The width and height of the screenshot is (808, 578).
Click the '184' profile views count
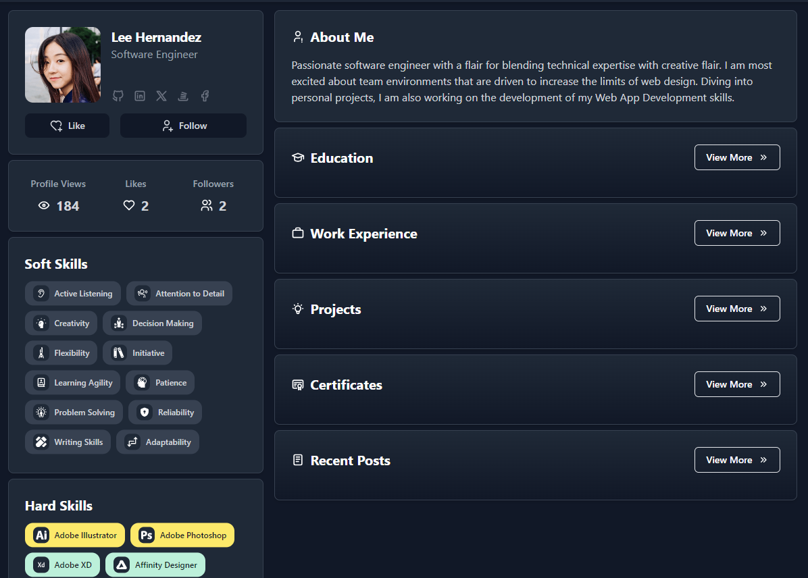(x=68, y=206)
